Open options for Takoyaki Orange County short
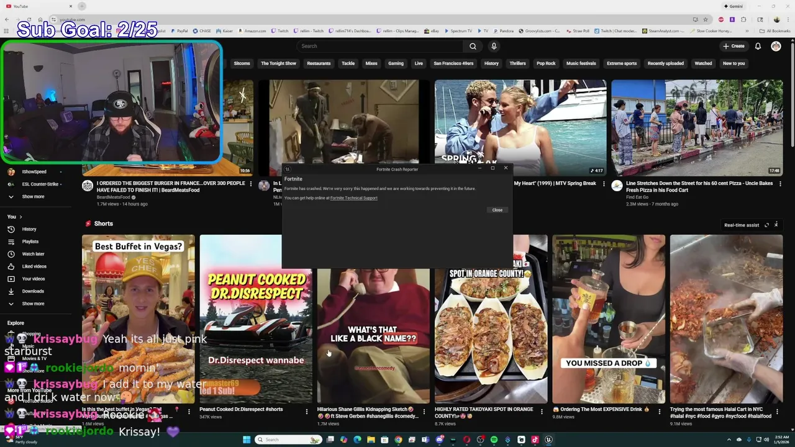795x447 pixels. coord(542,411)
